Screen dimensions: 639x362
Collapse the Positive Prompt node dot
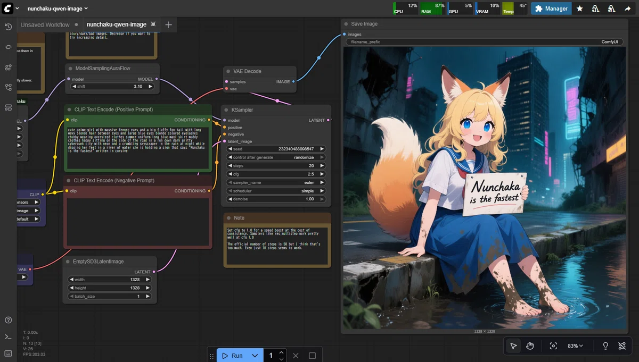(x=69, y=110)
